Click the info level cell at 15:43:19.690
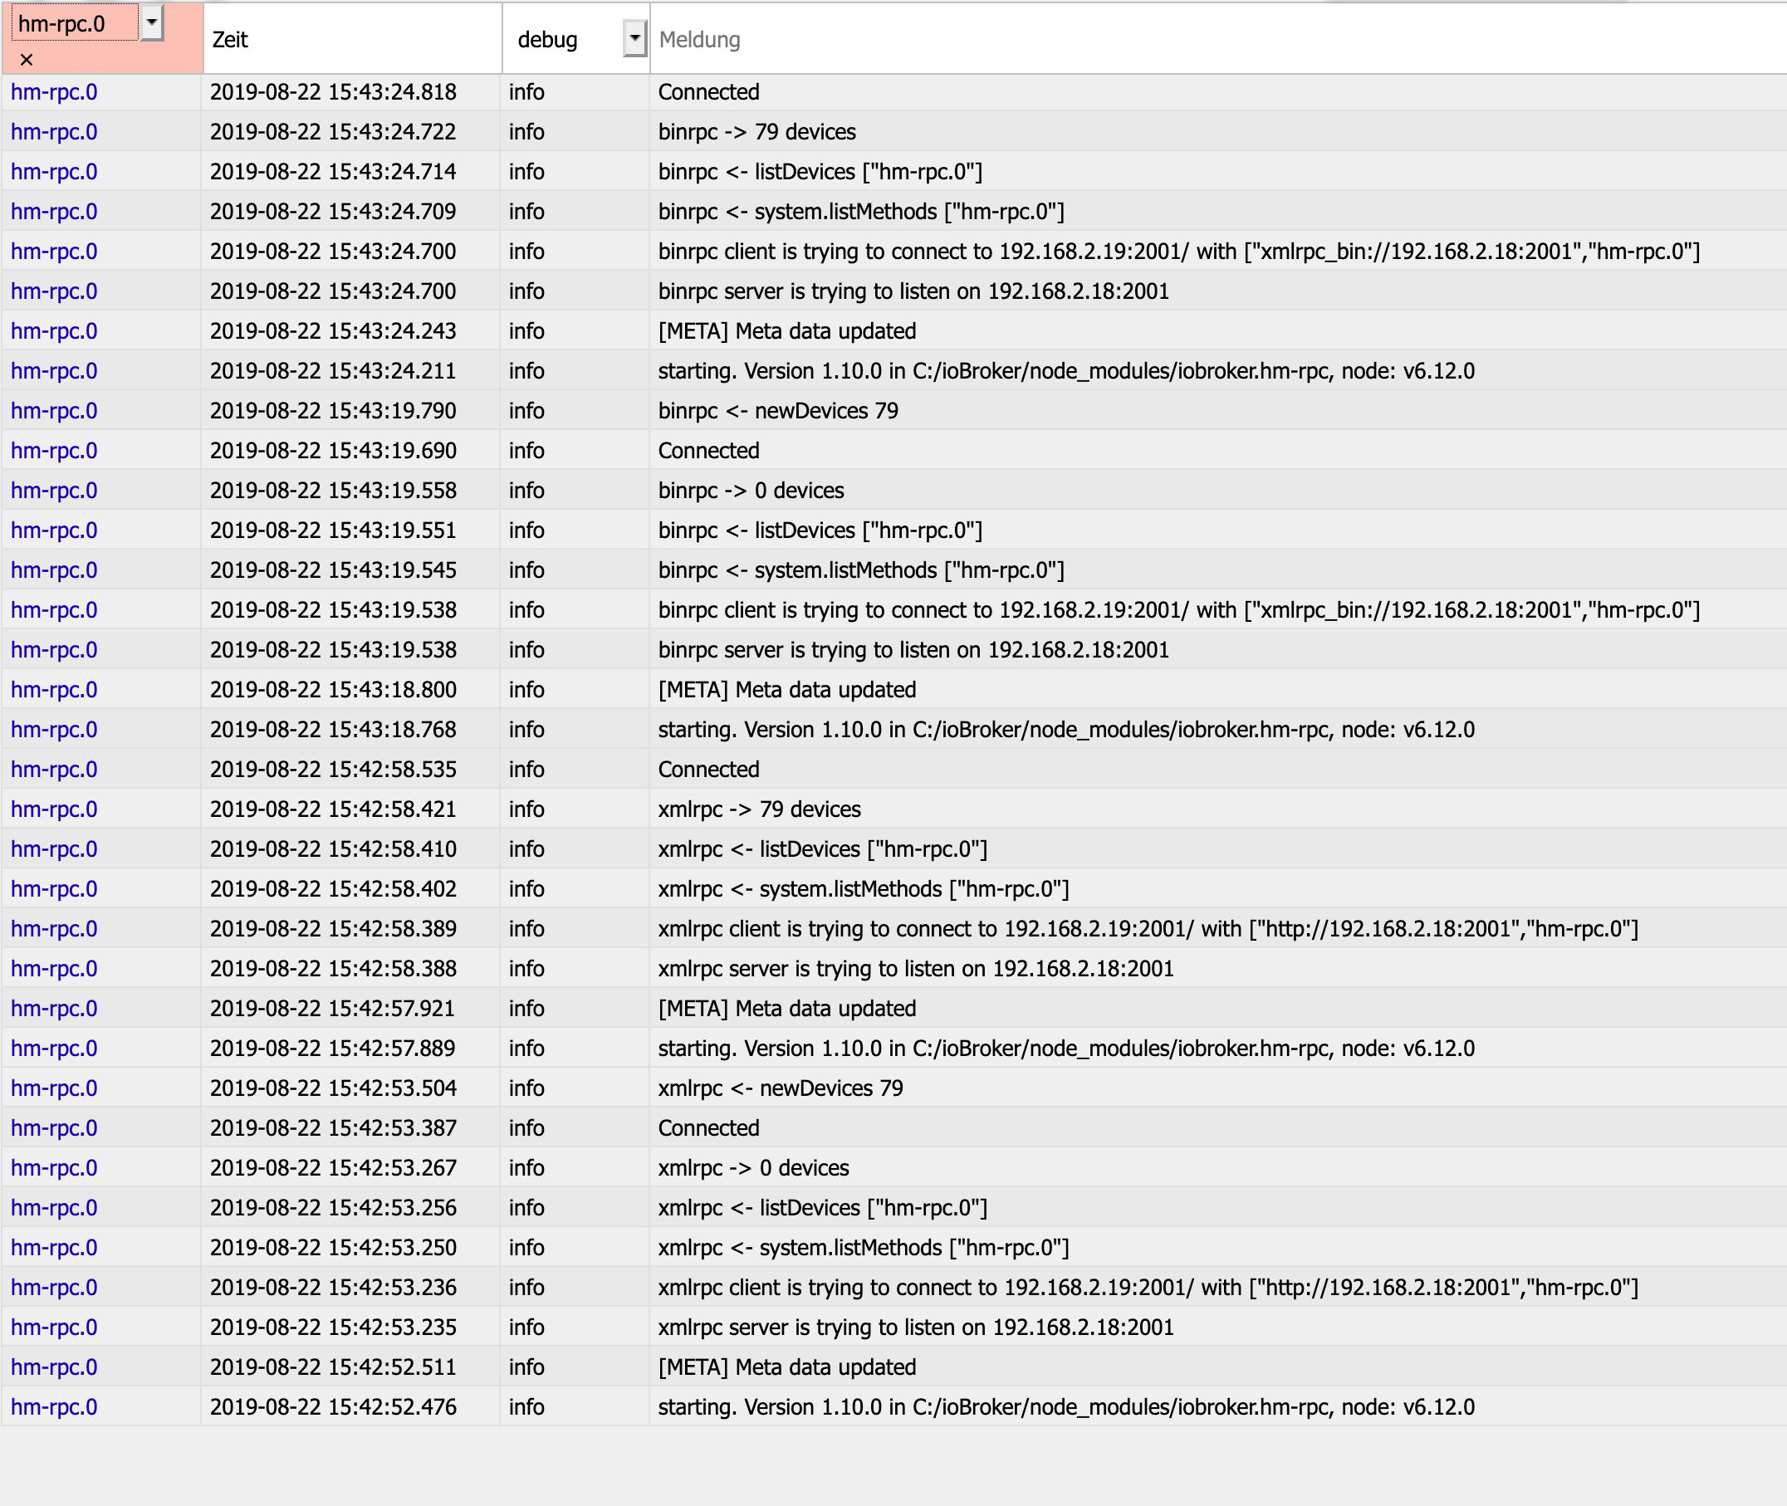1787x1506 pixels. 526,451
